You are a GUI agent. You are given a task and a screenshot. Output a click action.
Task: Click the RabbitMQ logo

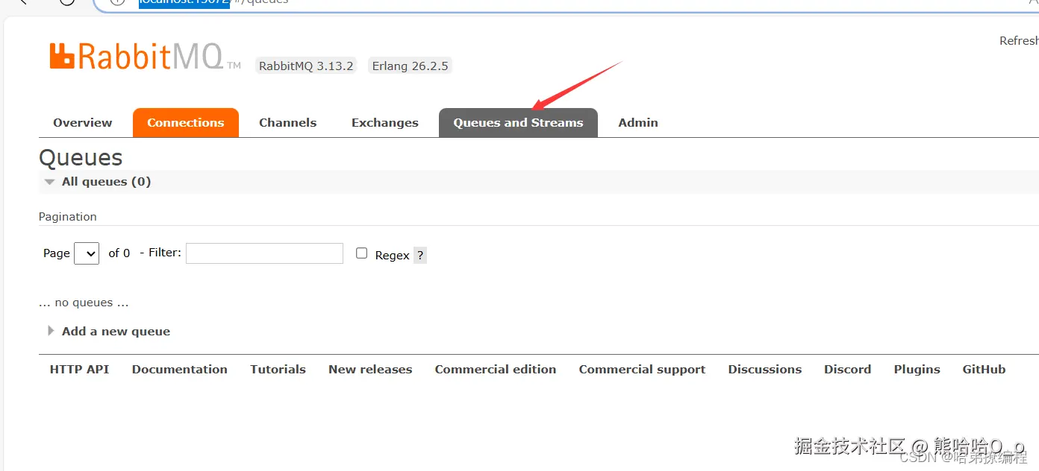[x=145, y=57]
